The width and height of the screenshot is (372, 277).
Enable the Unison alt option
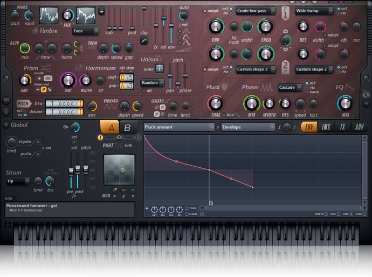pyautogui.click(x=143, y=91)
